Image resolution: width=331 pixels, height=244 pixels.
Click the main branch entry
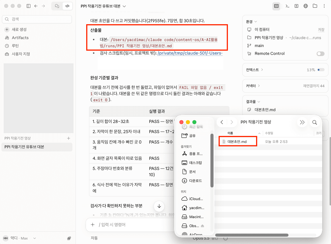click(259, 46)
